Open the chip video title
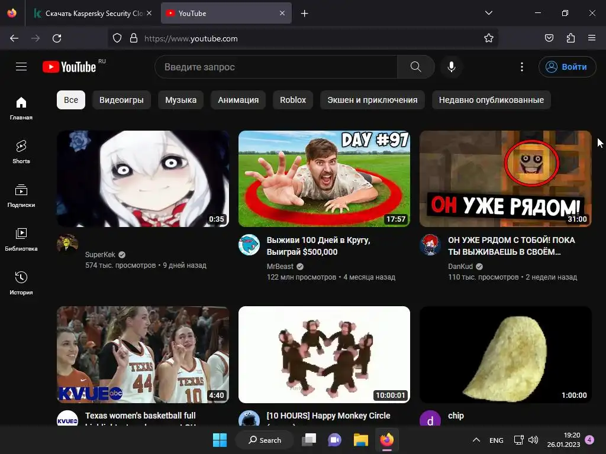The image size is (606, 454). 456,416
